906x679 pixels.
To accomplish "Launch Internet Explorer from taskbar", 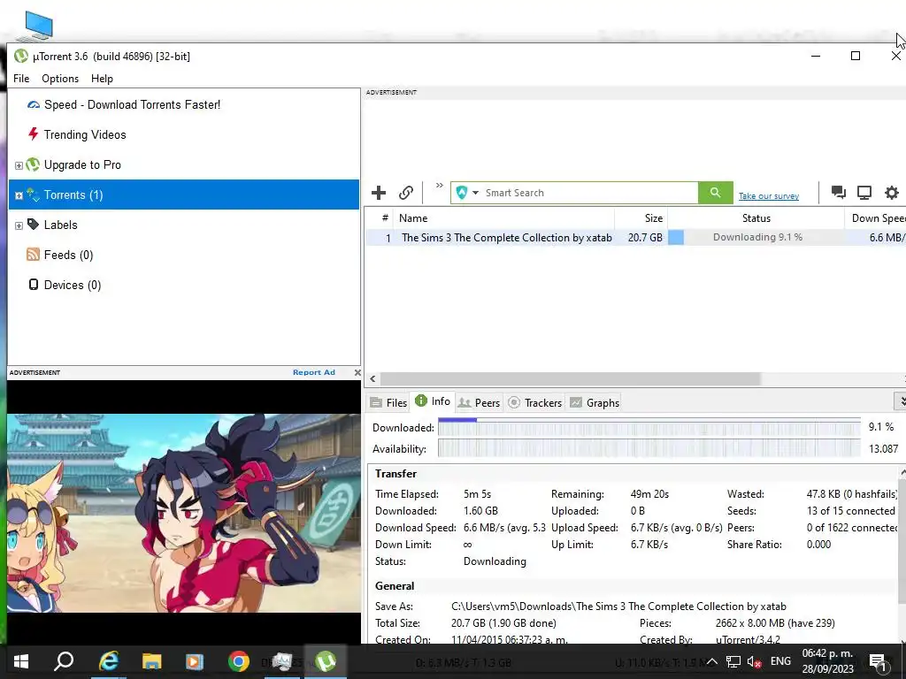I will (108, 661).
